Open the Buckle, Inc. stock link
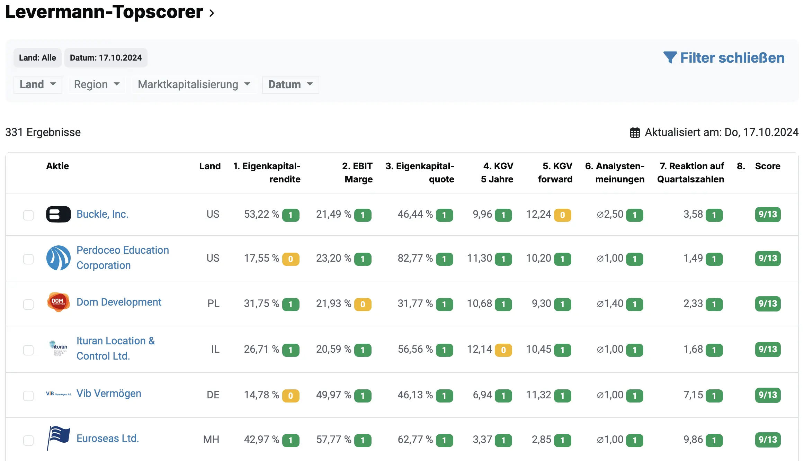The image size is (804, 461). (x=102, y=214)
